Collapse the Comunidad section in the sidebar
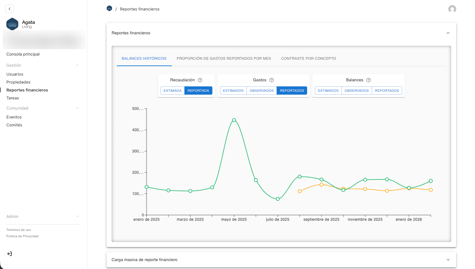475x269 pixels. [x=77, y=108]
